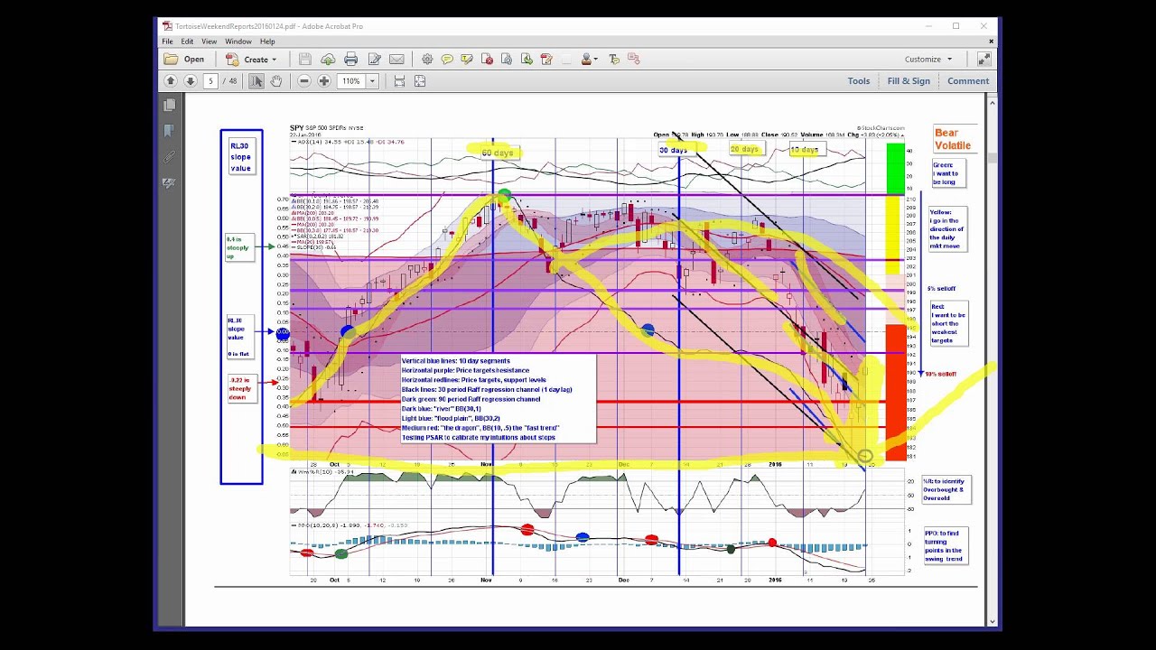Click the '10% selloff' text
The height and width of the screenshot is (650, 1156).
click(941, 374)
